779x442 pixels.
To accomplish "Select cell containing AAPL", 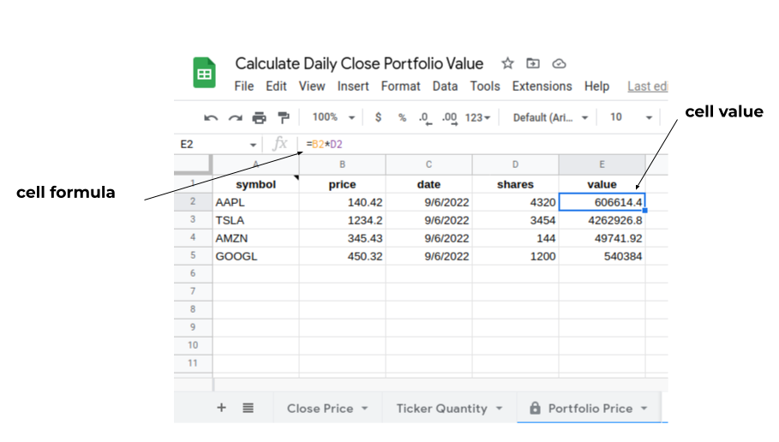I will tap(256, 202).
